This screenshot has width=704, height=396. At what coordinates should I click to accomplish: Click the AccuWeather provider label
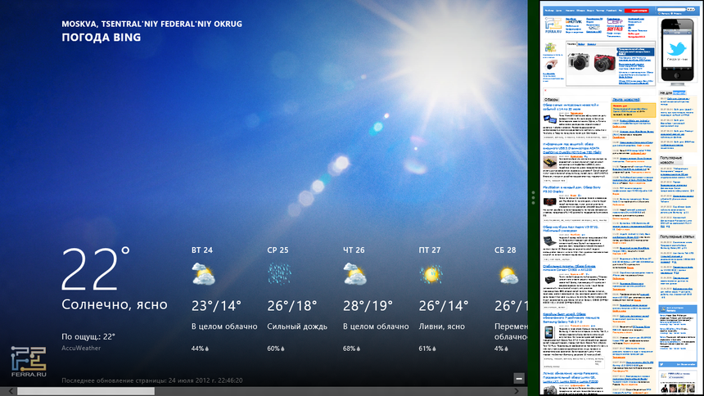(81, 348)
